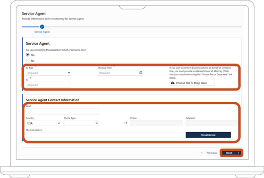Click the Physical Address field
Image resolution: width=264 pixels, height=178 pixels.
(x=104, y=135)
